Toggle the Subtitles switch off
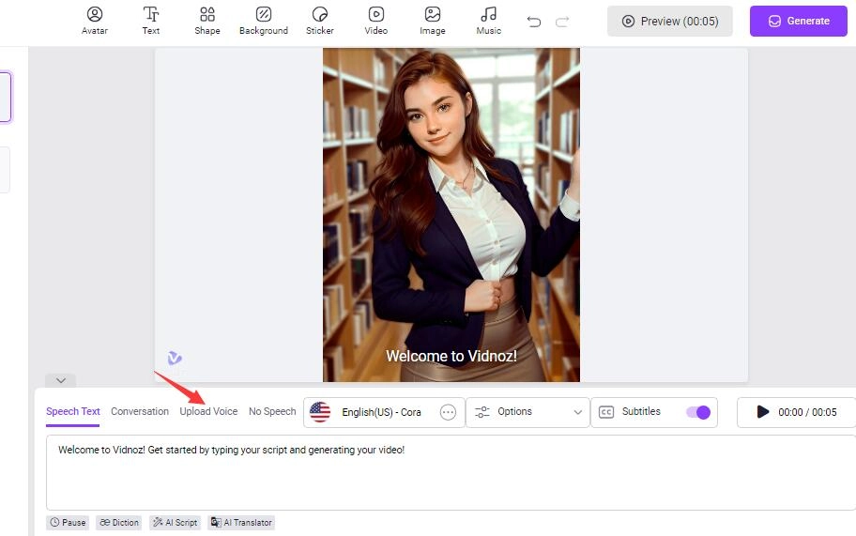 (x=697, y=412)
